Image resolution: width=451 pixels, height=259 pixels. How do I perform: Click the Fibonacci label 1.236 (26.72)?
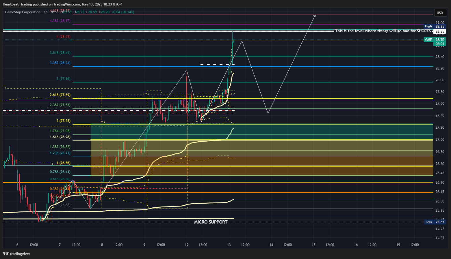[x=60, y=153]
